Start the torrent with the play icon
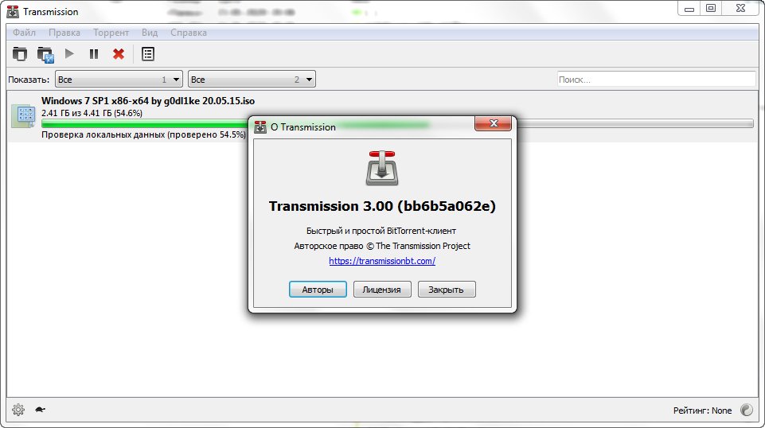This screenshot has width=765, height=428. (69, 53)
